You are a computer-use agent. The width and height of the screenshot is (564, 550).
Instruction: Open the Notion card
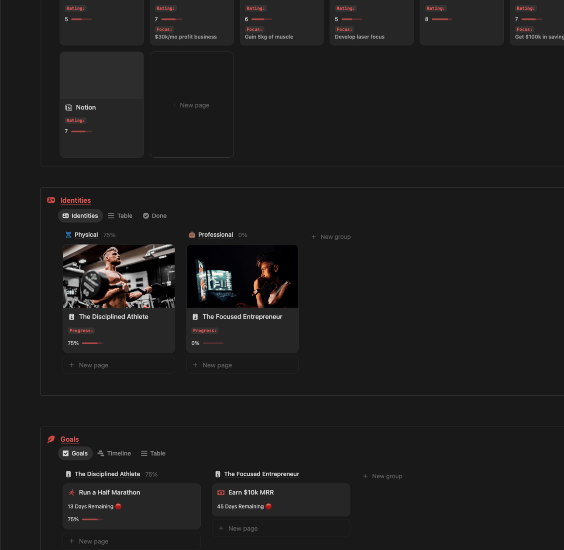[102, 105]
